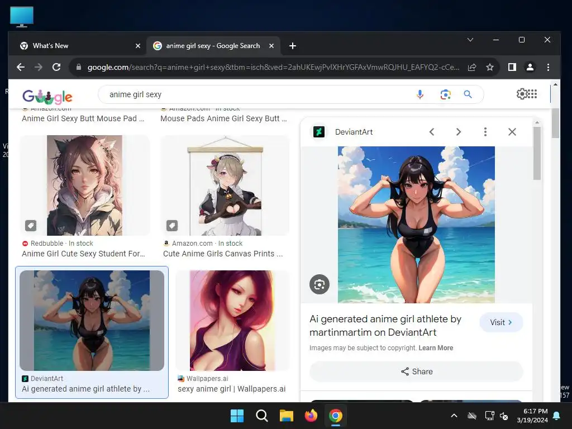Show next image in preview panel
The width and height of the screenshot is (572, 429).
point(459,132)
